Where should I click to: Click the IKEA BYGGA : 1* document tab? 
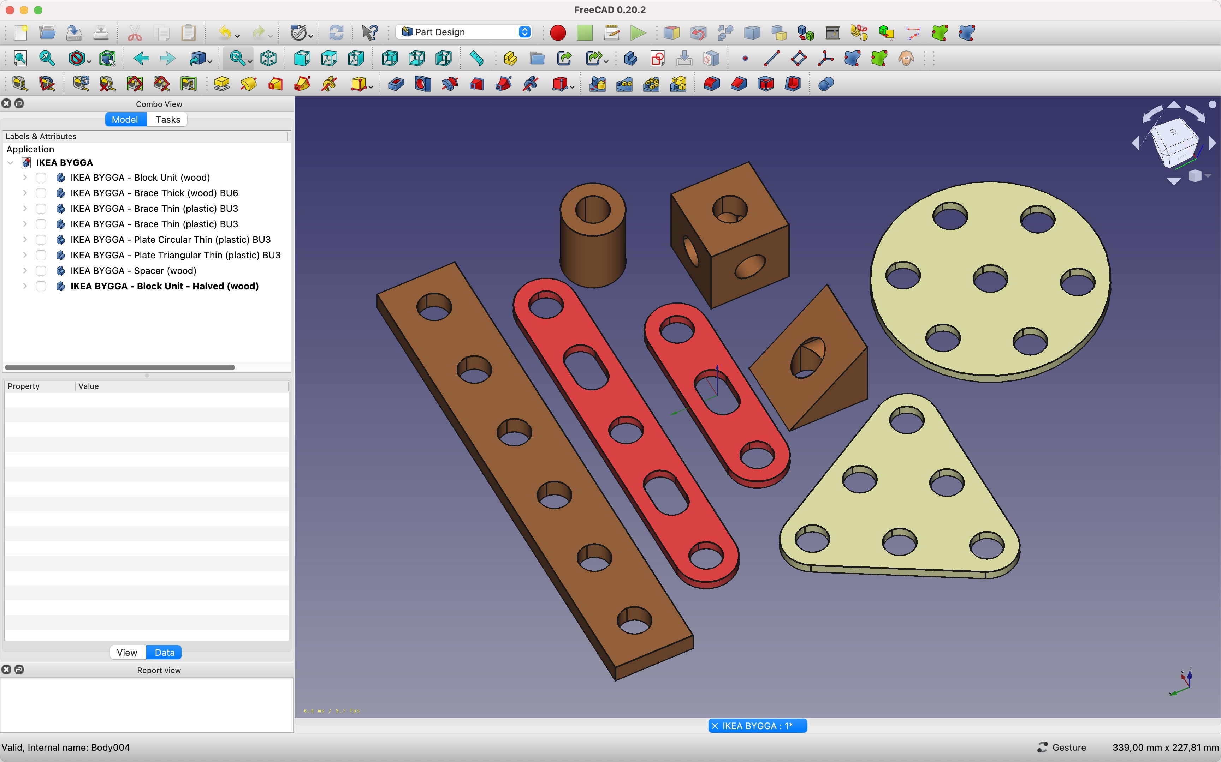click(x=757, y=726)
